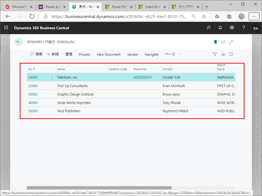Select the First Up Consultants name cell
The height and width of the screenshot is (196, 262).
(x=72, y=86)
